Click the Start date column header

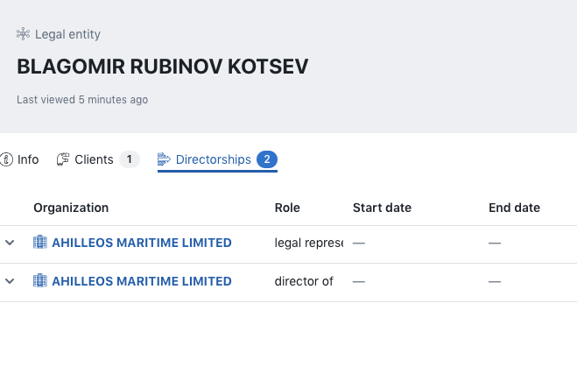coord(382,208)
